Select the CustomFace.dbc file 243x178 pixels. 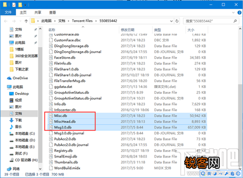[67, 40]
